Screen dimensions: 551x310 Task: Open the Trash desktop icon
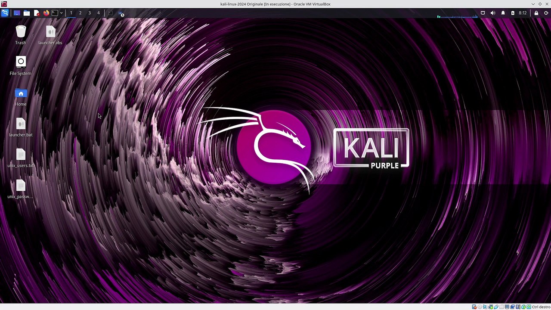coord(21,35)
